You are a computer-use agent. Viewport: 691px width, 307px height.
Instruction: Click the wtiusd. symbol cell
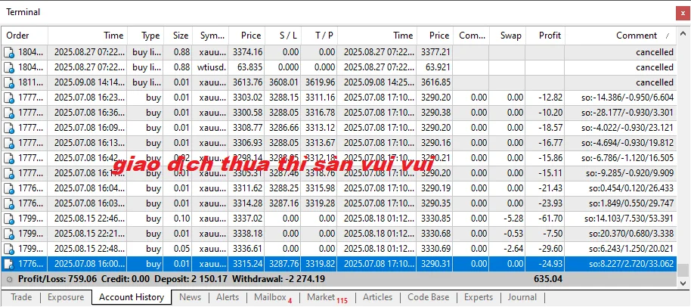(210, 67)
